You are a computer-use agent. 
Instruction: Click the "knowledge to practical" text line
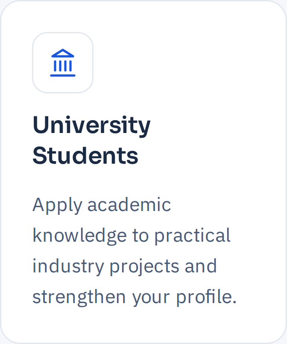coord(132,236)
